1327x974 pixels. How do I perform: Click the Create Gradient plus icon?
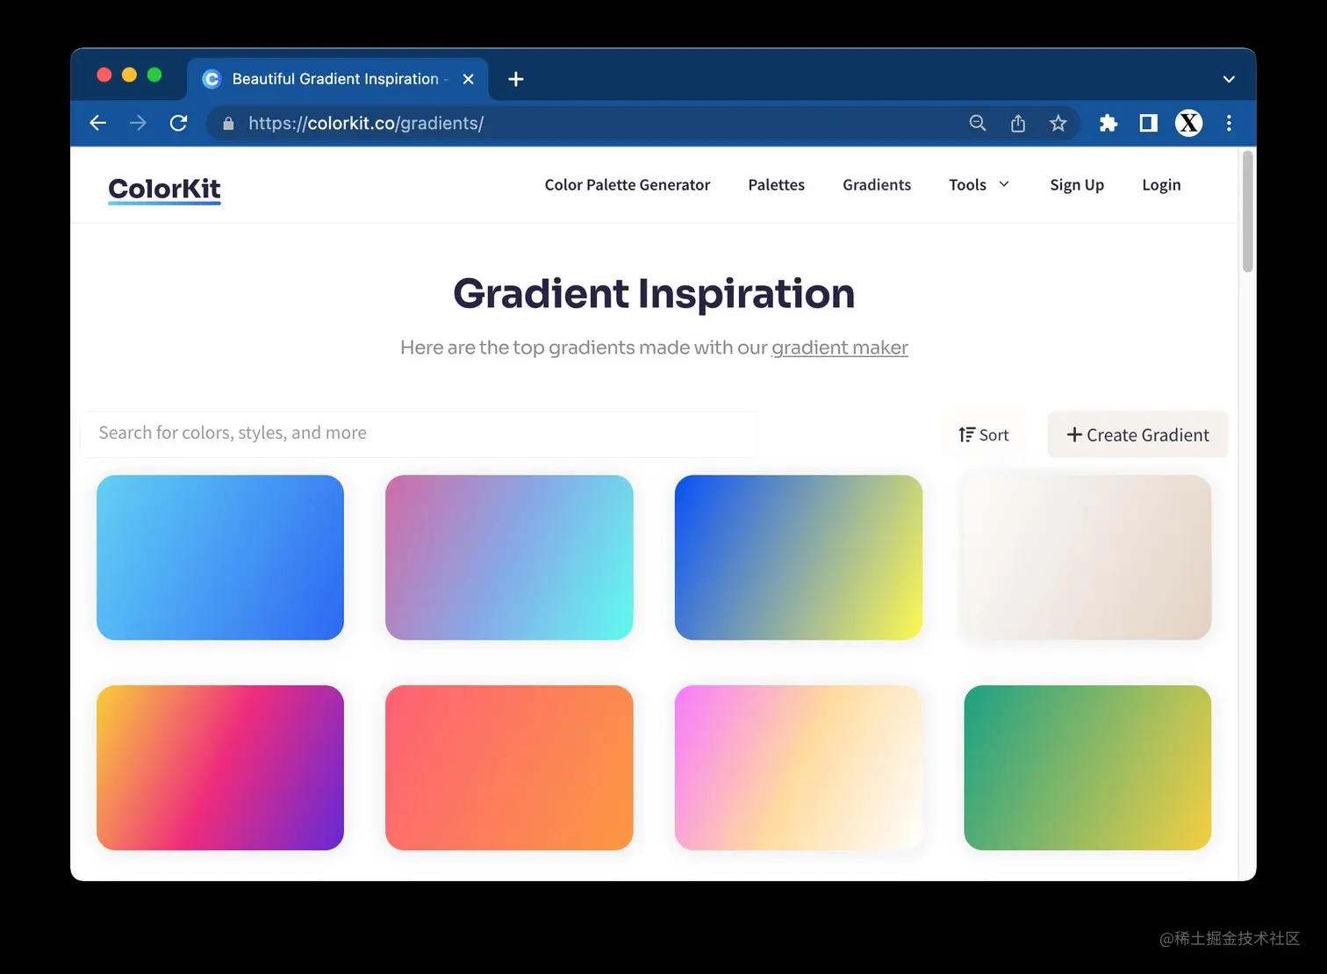(1074, 434)
